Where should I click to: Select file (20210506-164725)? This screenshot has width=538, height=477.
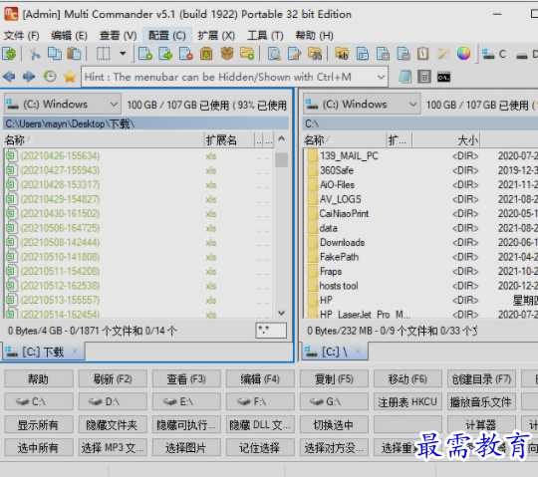(60, 228)
